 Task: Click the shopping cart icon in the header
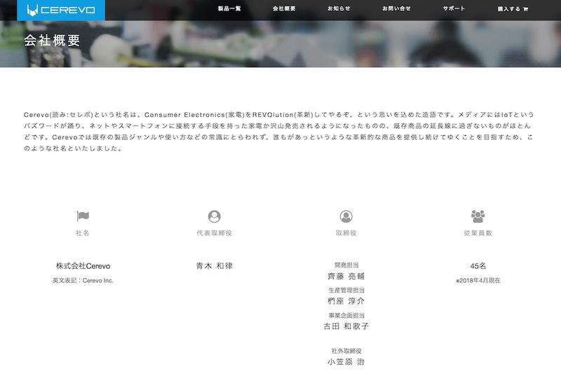pos(525,9)
